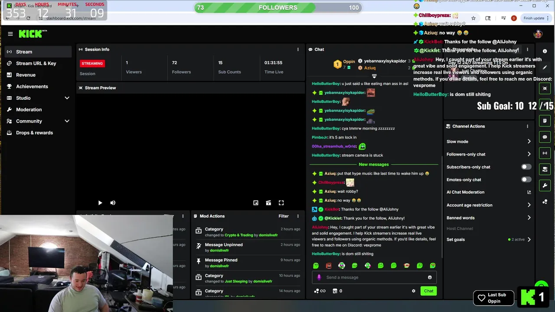Play the stream preview
Image resolution: width=555 pixels, height=312 pixels.
click(100, 203)
